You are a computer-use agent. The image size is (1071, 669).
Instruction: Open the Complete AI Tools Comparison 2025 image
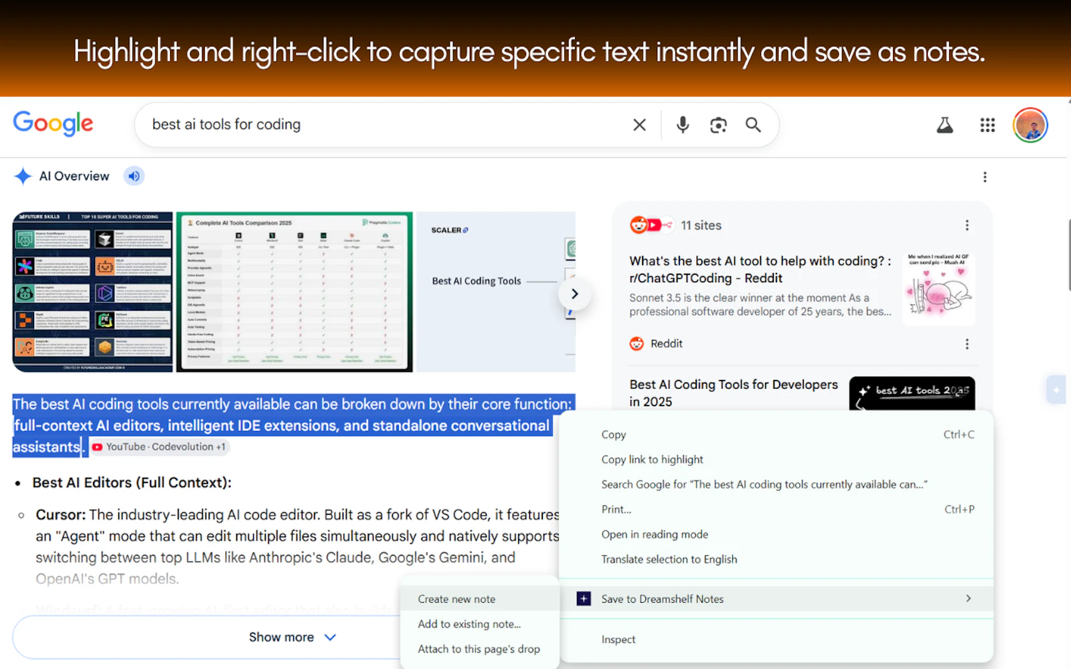point(295,292)
